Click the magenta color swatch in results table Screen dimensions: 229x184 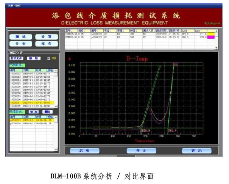click(211, 37)
